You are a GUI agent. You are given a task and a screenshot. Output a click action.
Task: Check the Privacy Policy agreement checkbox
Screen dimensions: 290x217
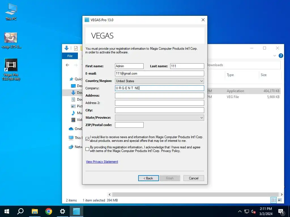pyautogui.click(x=88, y=149)
